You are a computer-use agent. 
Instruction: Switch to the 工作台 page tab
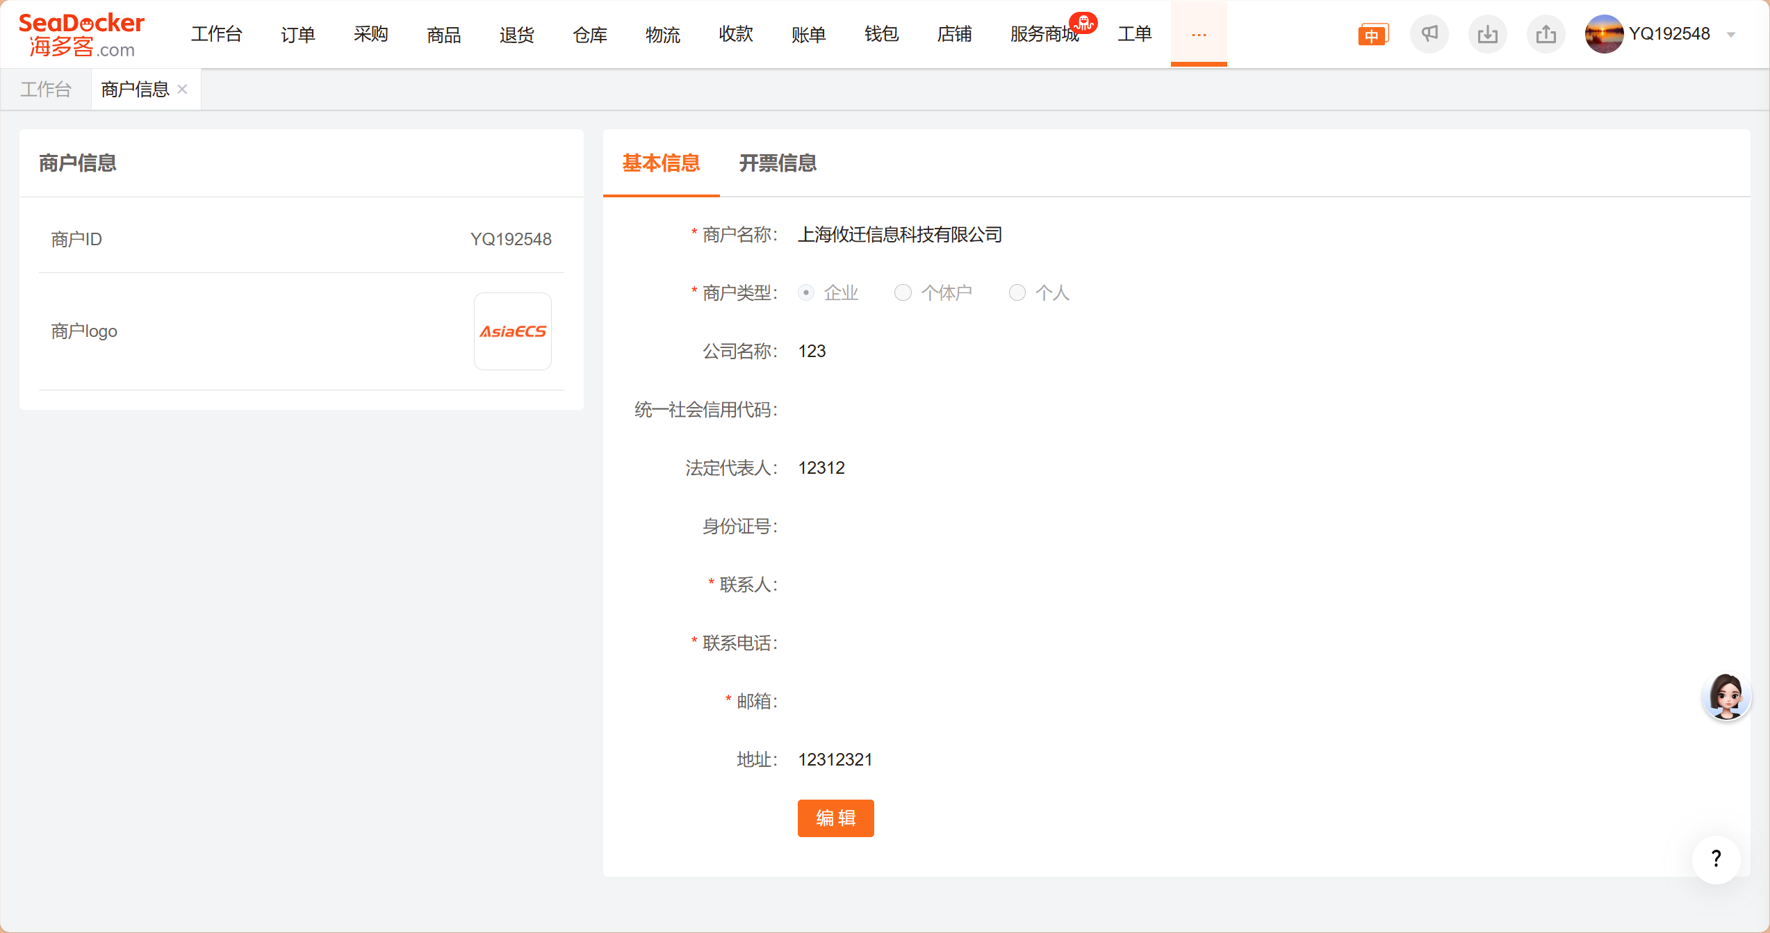46,89
